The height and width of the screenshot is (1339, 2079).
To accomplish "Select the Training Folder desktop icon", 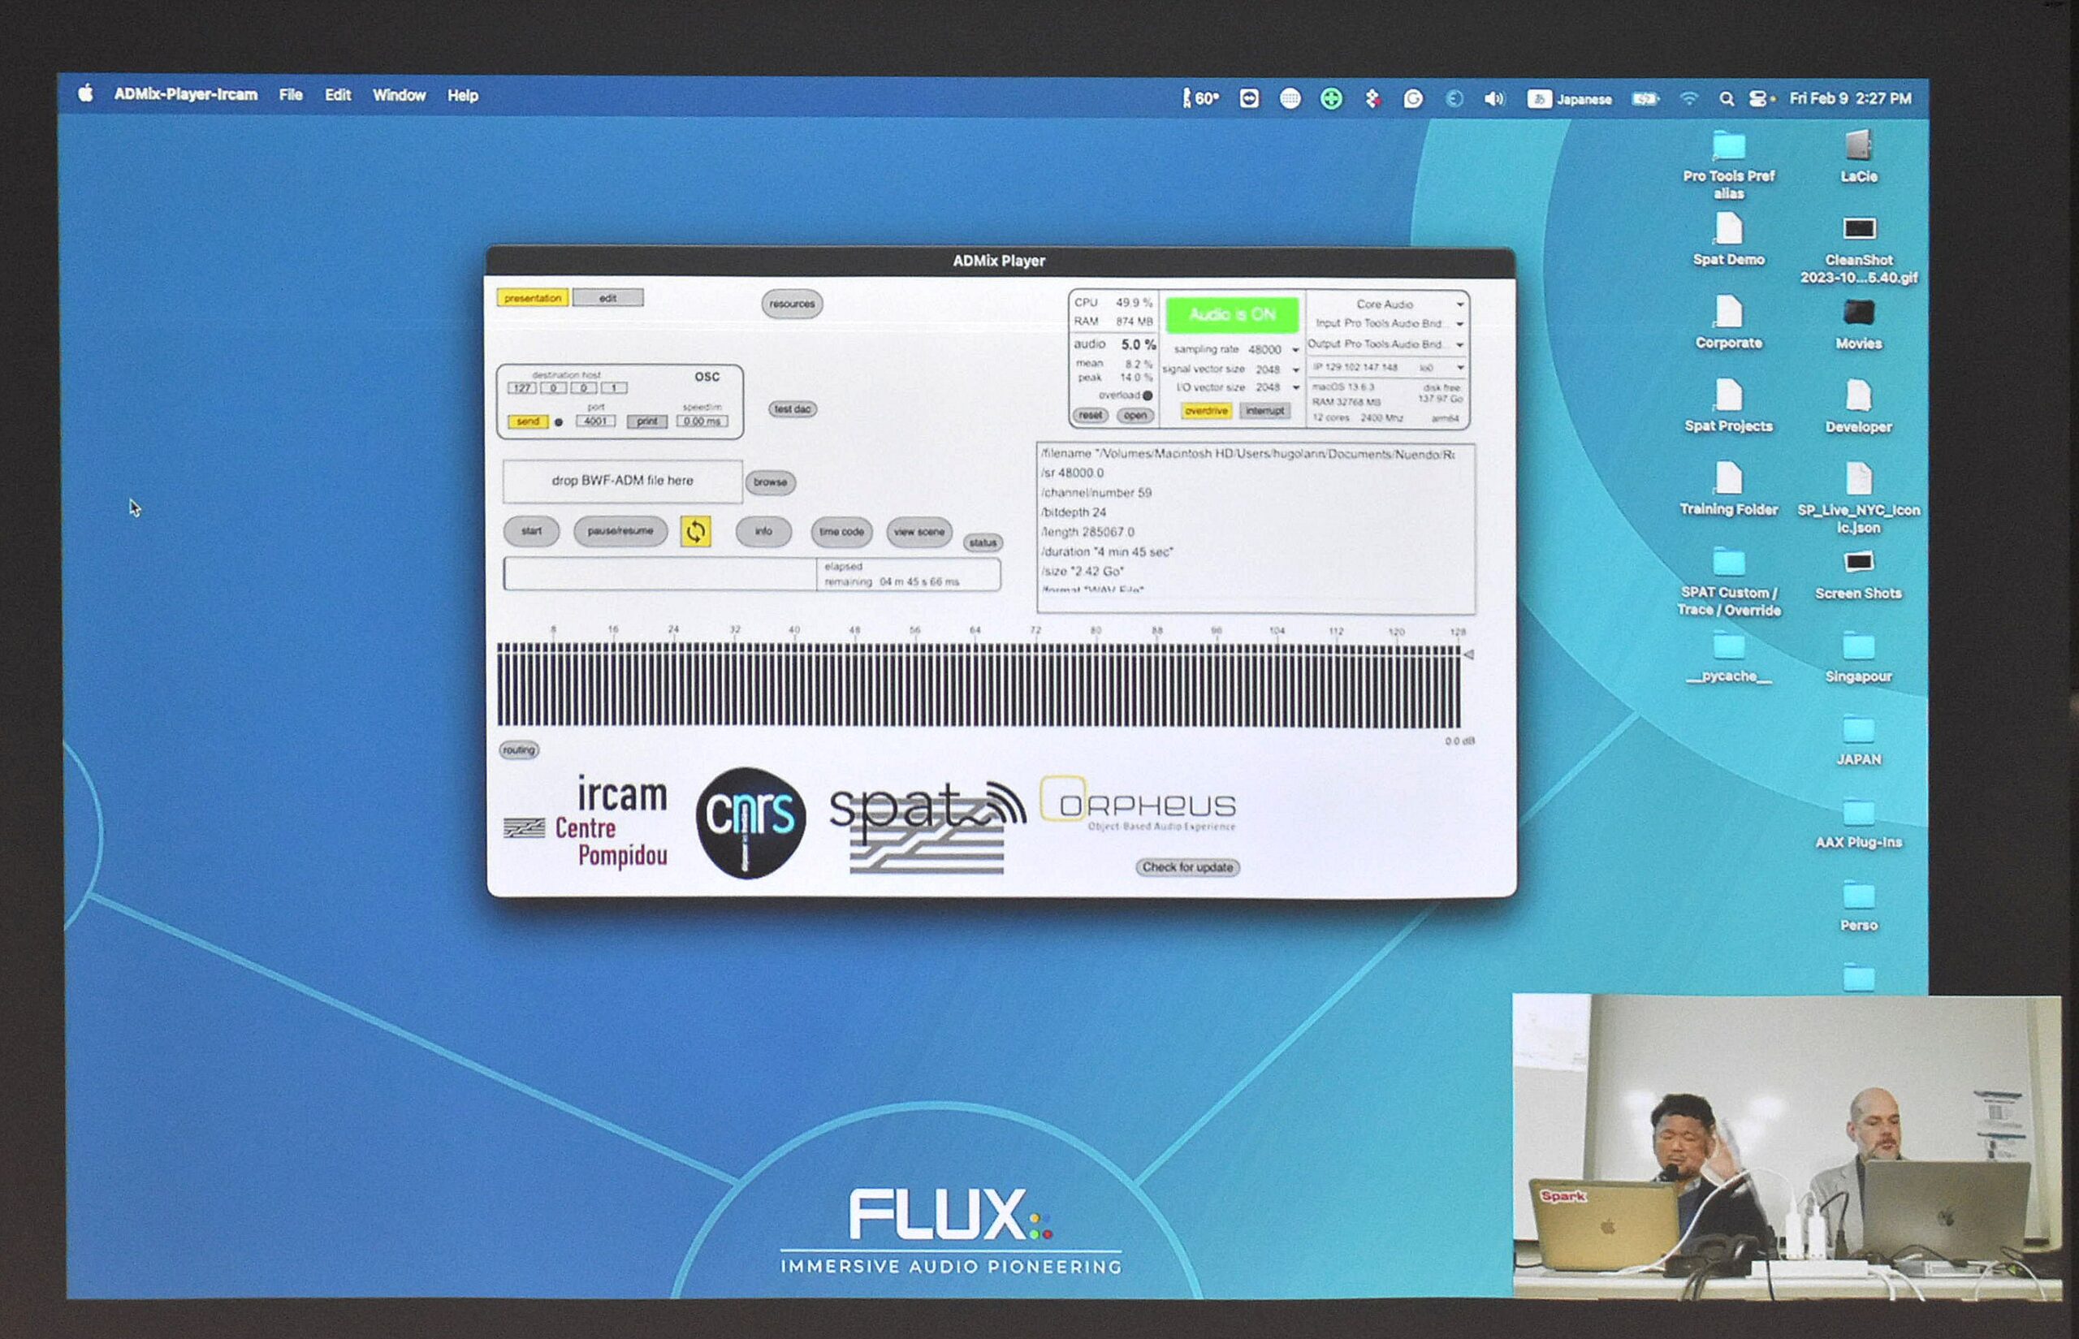I will (1727, 489).
